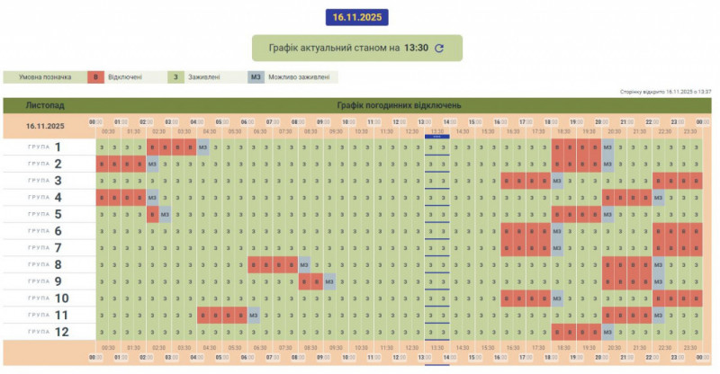The image size is (720, 374).
Task: Select the blue 16.11.2025 date badge
Action: [358, 16]
